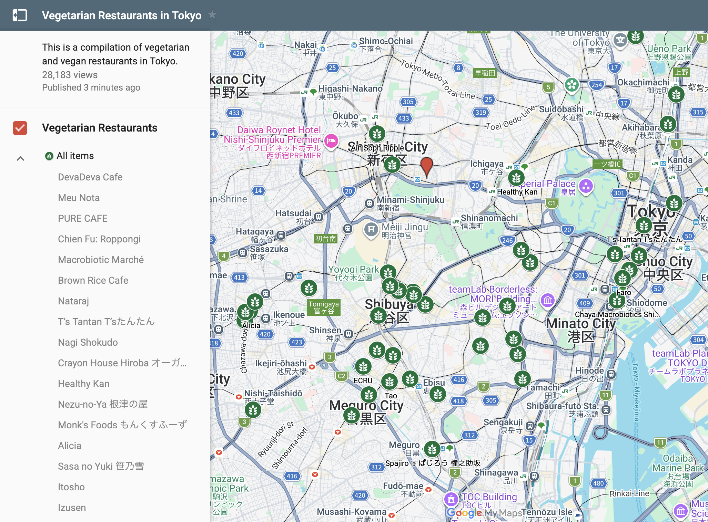Click the restaurant marker near Ōkubo station
708x522 pixels.
click(x=377, y=134)
